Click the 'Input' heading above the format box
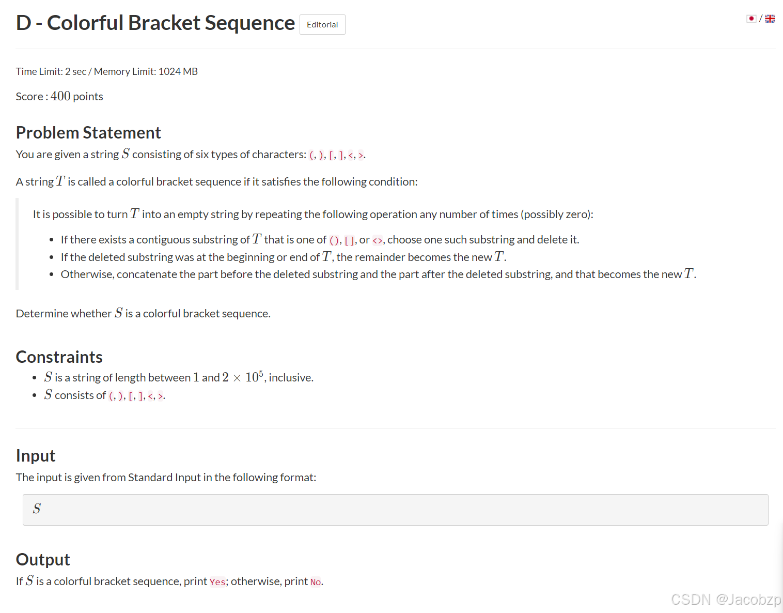Image resolution: width=783 pixels, height=613 pixels. pos(35,455)
